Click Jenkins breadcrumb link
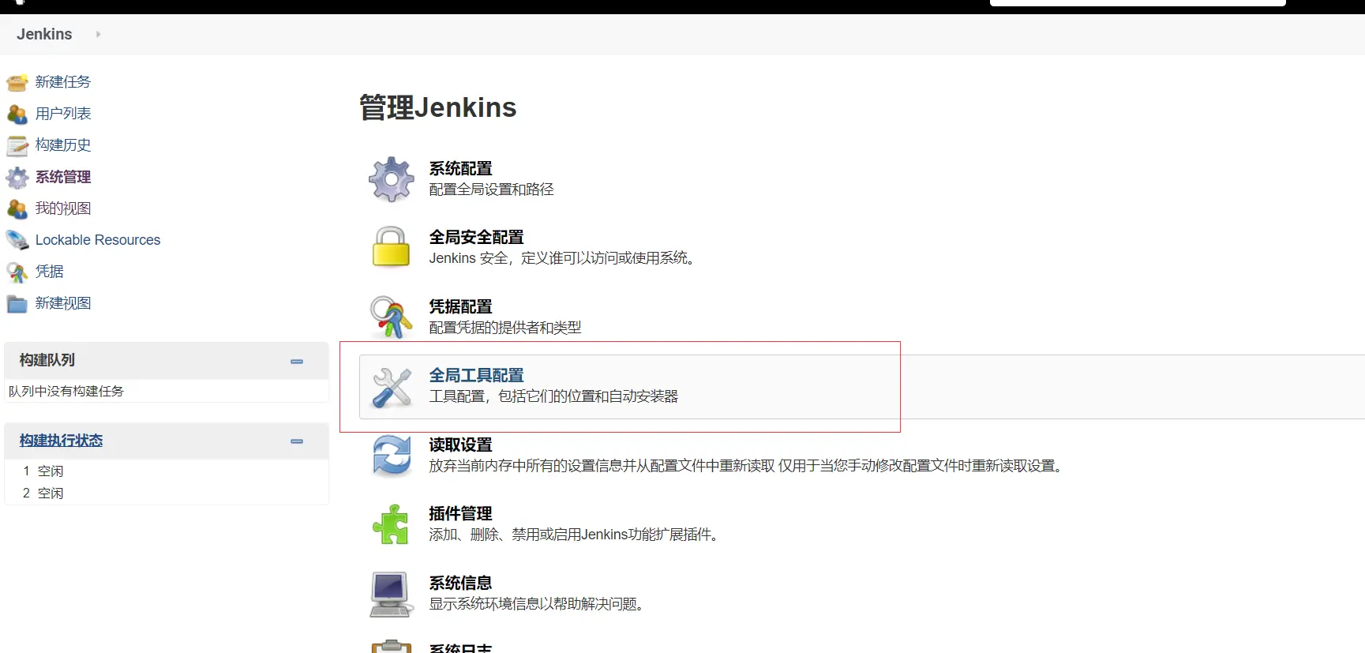This screenshot has height=653, width=1365. pyautogui.click(x=44, y=34)
